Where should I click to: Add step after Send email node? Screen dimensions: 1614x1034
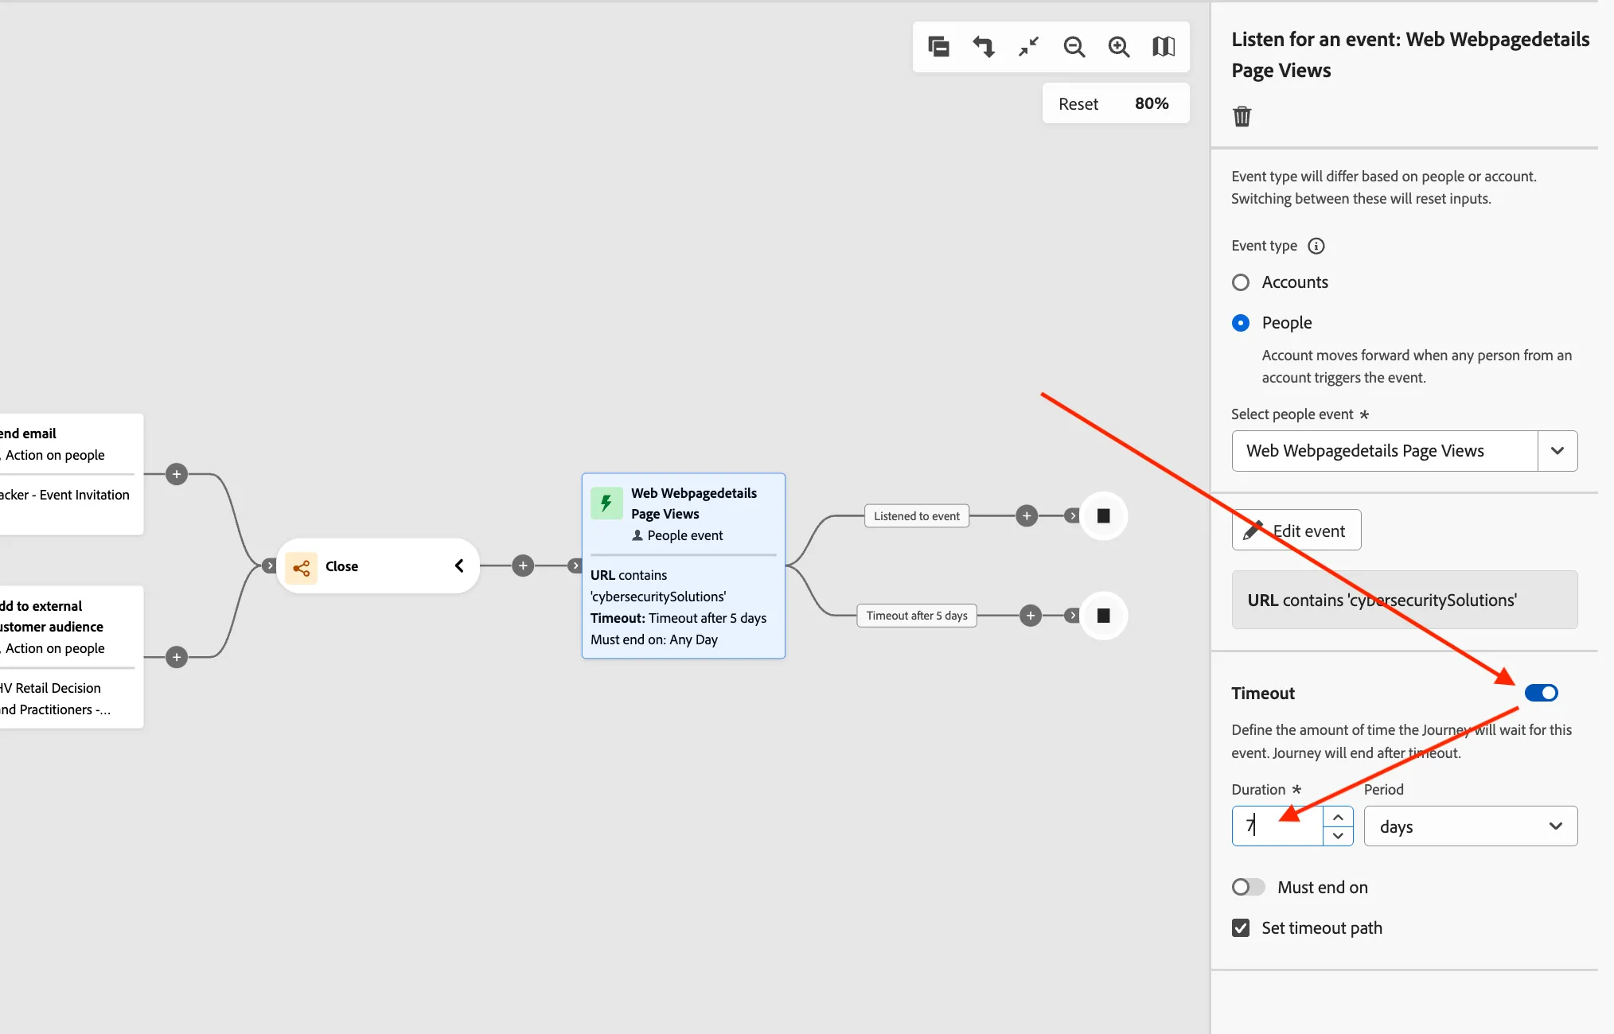pos(177,475)
